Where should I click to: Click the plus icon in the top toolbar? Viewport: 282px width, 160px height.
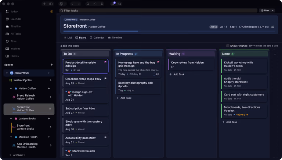[44, 4]
